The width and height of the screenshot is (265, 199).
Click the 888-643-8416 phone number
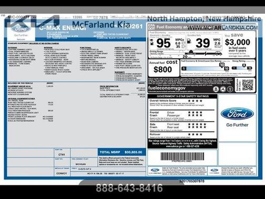[x=129, y=188]
